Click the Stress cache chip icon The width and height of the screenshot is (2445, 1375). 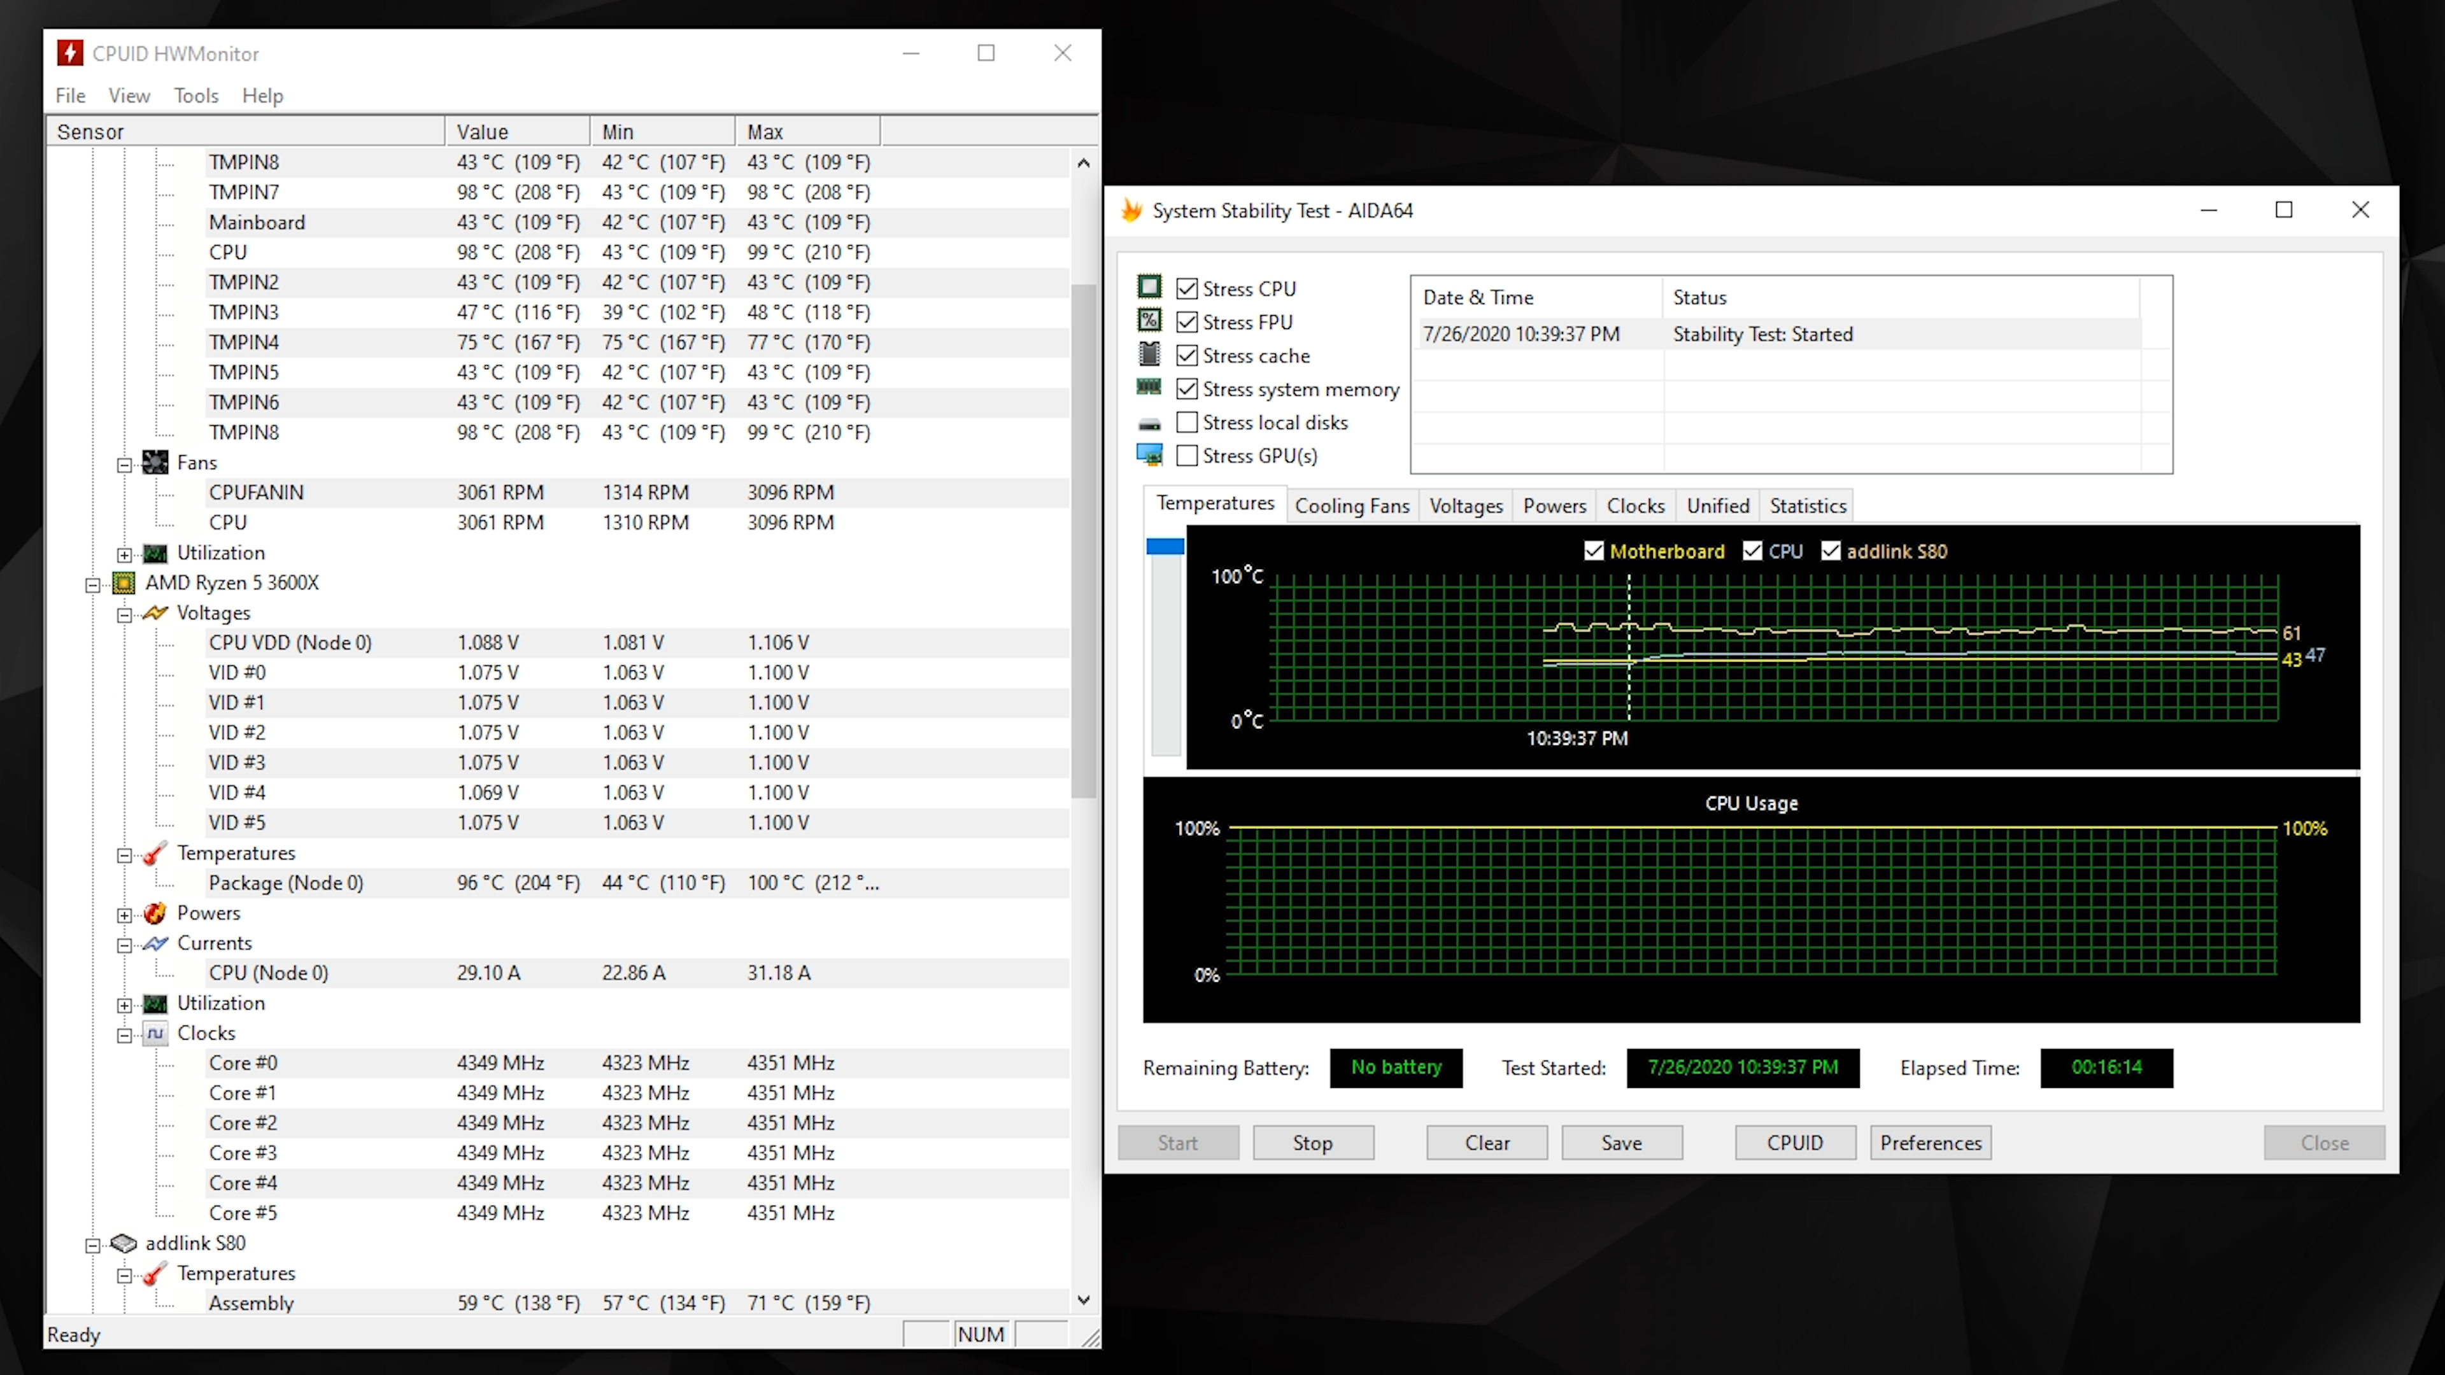coord(1149,354)
